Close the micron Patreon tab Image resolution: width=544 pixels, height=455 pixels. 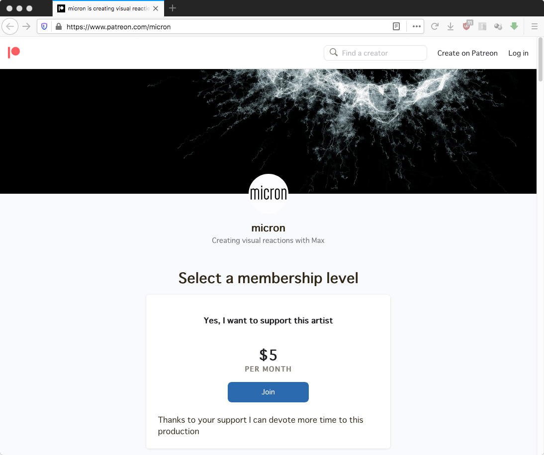[x=156, y=8]
